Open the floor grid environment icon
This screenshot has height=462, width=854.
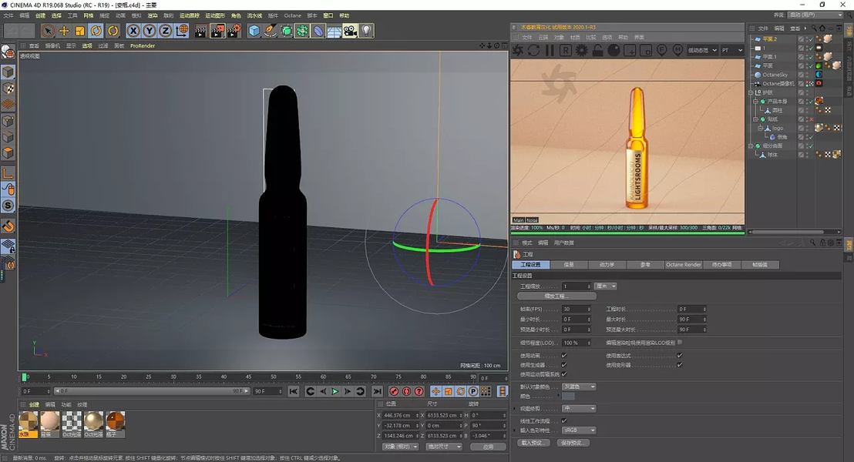click(x=335, y=31)
